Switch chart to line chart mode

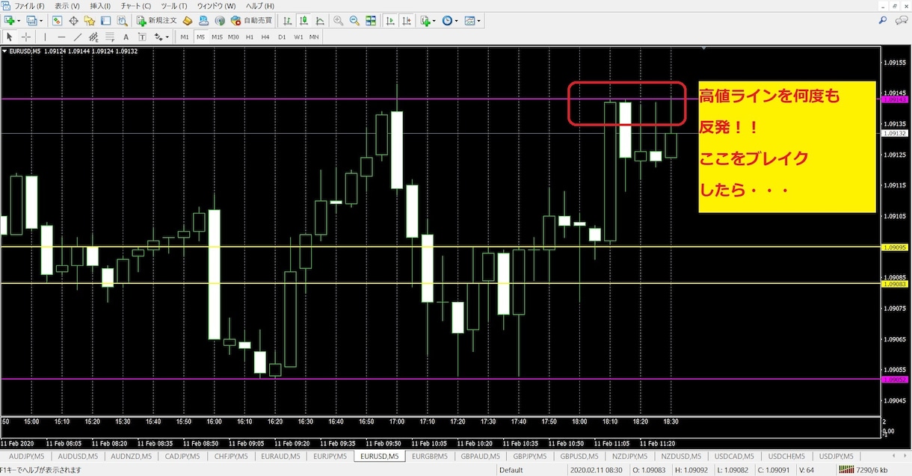point(320,21)
